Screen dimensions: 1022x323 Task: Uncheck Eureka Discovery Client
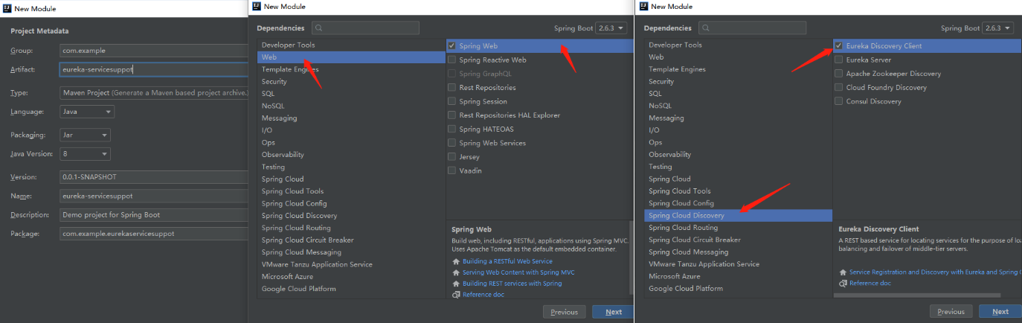point(839,46)
